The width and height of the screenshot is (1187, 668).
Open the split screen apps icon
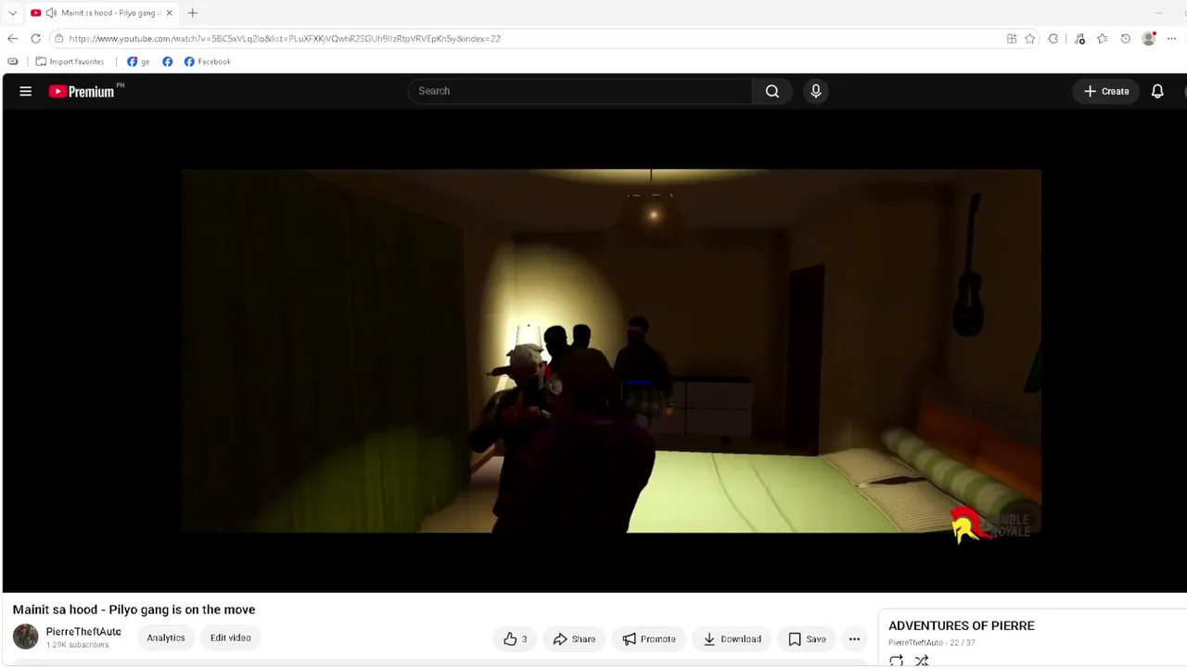[1012, 38]
